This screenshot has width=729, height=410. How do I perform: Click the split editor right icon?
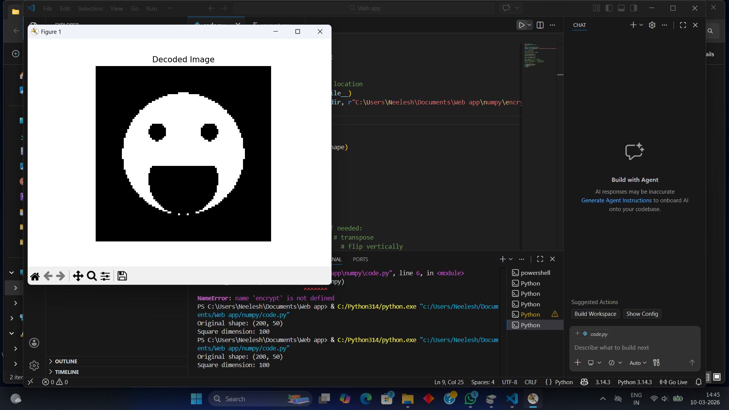point(540,25)
